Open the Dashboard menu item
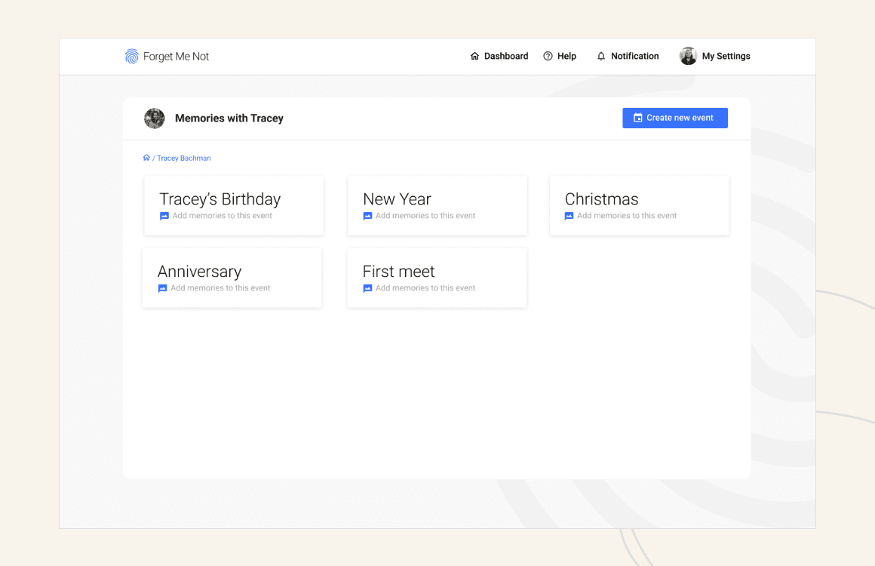 click(505, 57)
